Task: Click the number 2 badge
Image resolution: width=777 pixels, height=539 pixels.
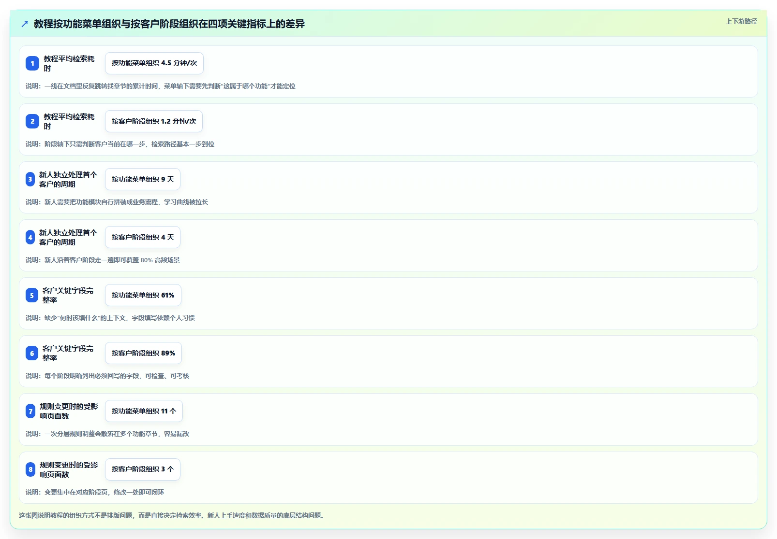Action: pos(32,121)
